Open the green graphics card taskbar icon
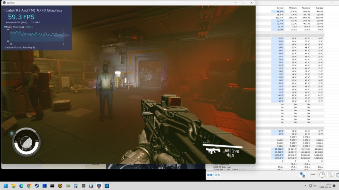 click(68, 186)
